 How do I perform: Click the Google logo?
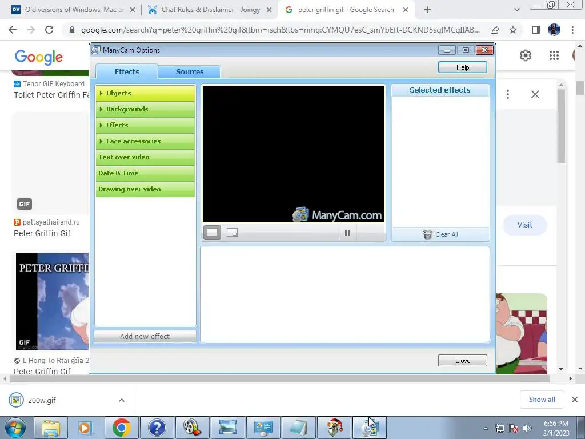38,57
